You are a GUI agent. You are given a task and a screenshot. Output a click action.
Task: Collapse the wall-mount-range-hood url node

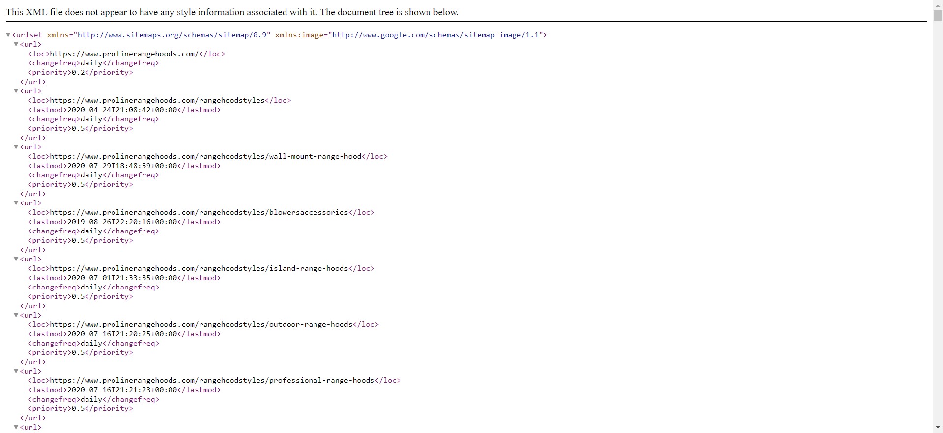pyautogui.click(x=16, y=147)
